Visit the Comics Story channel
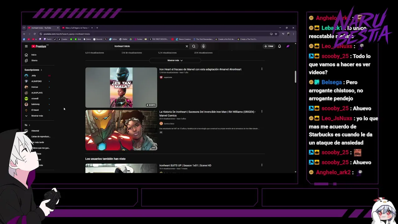The height and width of the screenshot is (224, 398). [169, 124]
